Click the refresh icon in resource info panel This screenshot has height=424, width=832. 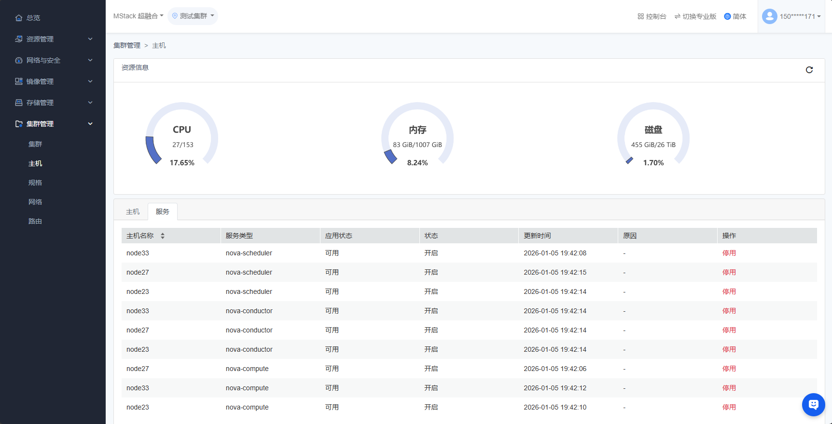tap(809, 70)
